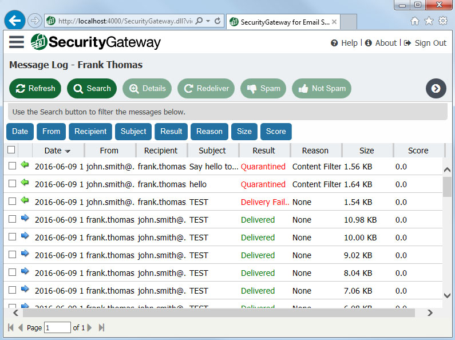Toggle the blue Subject column button
455x340 pixels.
pos(133,132)
